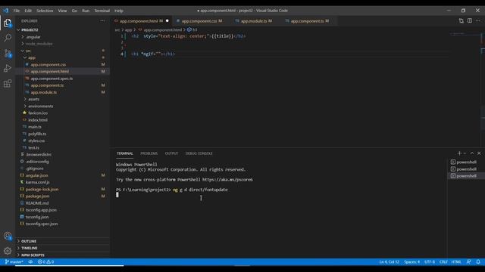Expand the OUTLINE section
This screenshot has height=272, width=485.
62,241
